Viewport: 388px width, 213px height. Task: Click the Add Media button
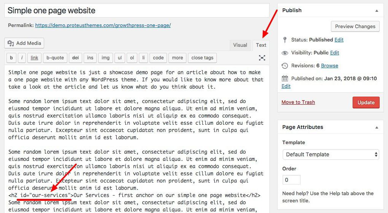tap(24, 43)
